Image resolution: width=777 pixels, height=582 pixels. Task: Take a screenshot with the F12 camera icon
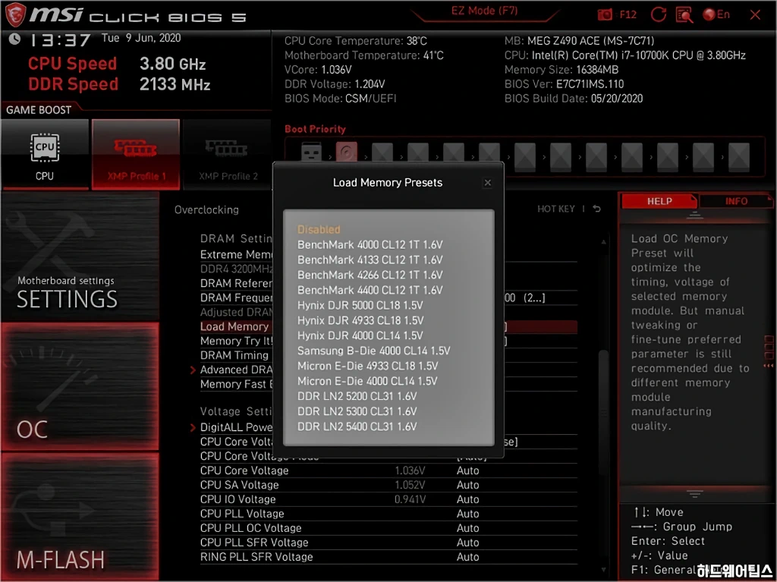605,15
